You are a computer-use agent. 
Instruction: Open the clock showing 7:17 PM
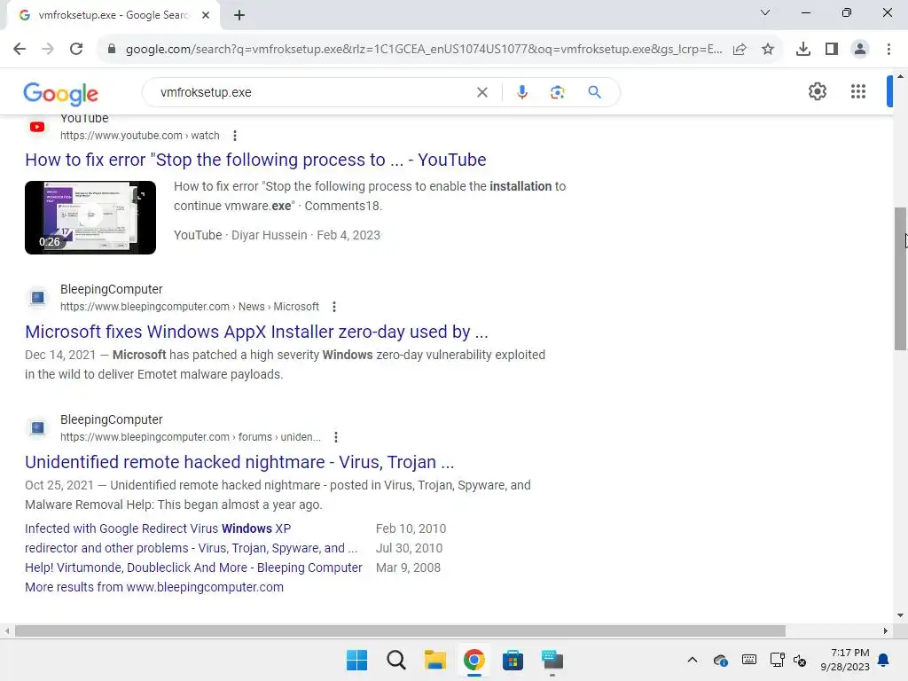845,660
